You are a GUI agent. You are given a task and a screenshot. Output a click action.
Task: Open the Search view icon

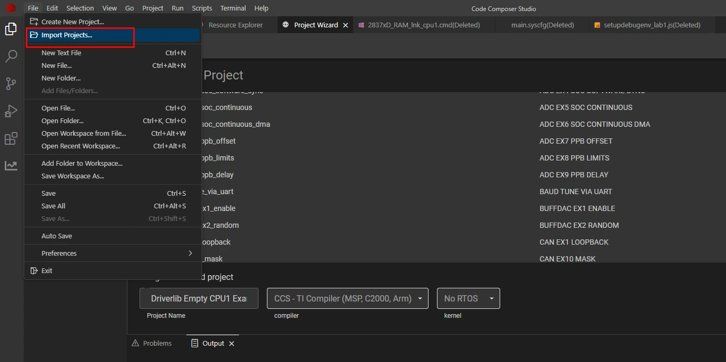[11, 56]
